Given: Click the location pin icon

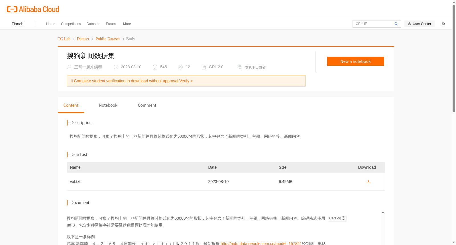Looking at the screenshot, I should point(240,67).
